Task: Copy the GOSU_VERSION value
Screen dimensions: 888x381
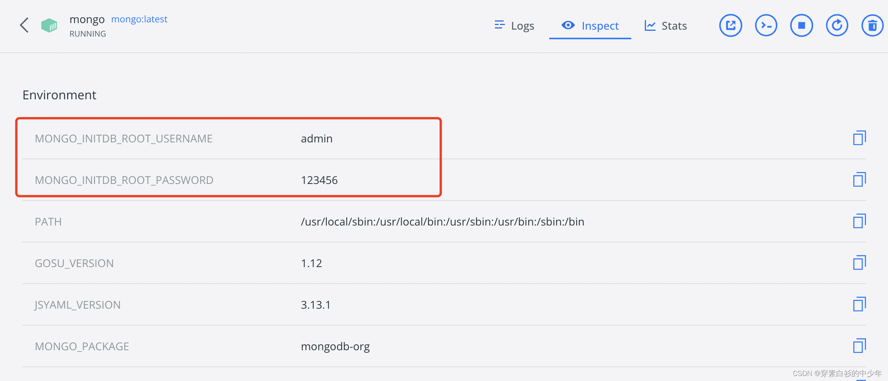Action: (x=859, y=263)
